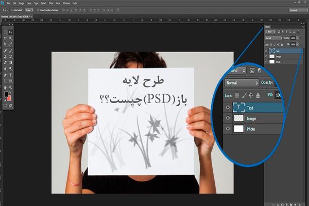Select the Blur tool
Viewport: 309px width, 206px height.
[x=5, y=69]
